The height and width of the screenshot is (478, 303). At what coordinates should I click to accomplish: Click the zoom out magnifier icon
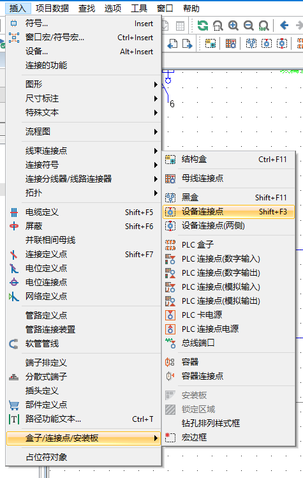[x=248, y=26]
